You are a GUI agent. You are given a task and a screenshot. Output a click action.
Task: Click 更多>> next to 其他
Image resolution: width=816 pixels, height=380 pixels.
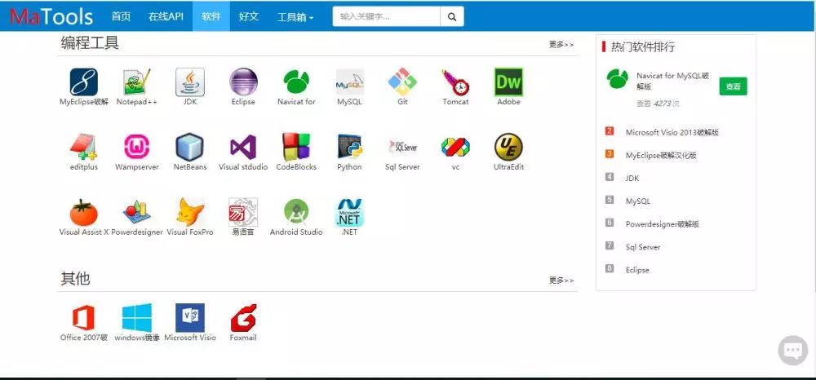[x=561, y=281]
